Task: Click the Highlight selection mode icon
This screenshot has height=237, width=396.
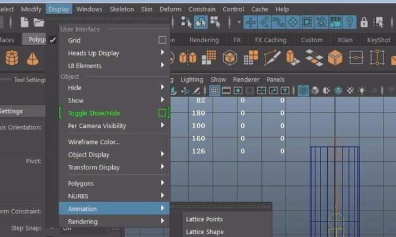Action: tap(378, 23)
